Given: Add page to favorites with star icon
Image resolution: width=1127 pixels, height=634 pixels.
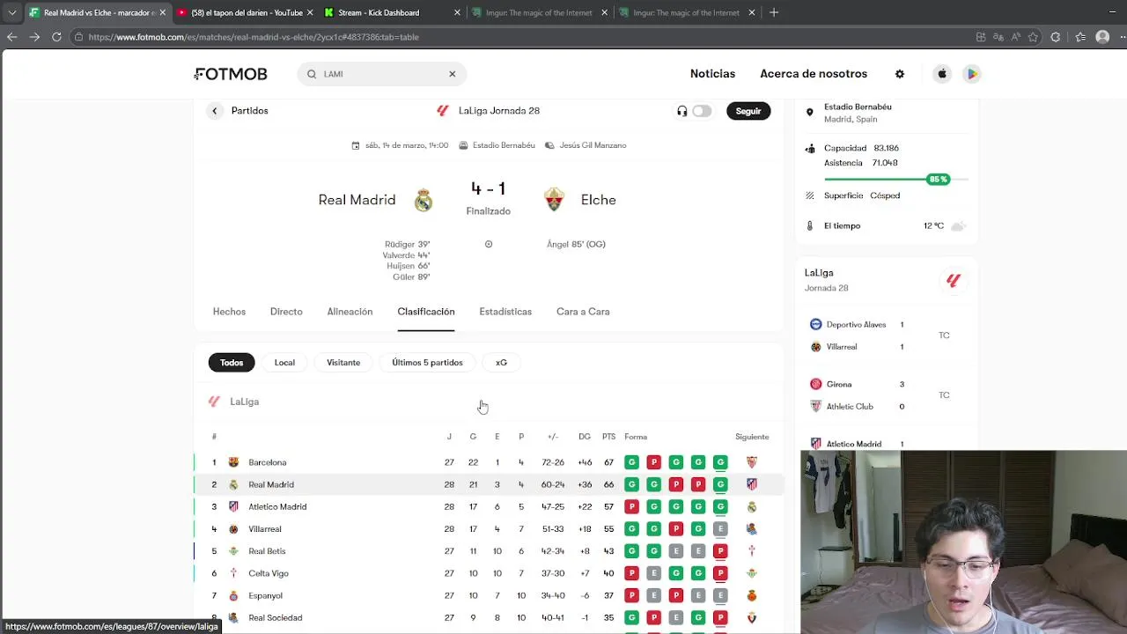Looking at the screenshot, I should pos(1033,37).
